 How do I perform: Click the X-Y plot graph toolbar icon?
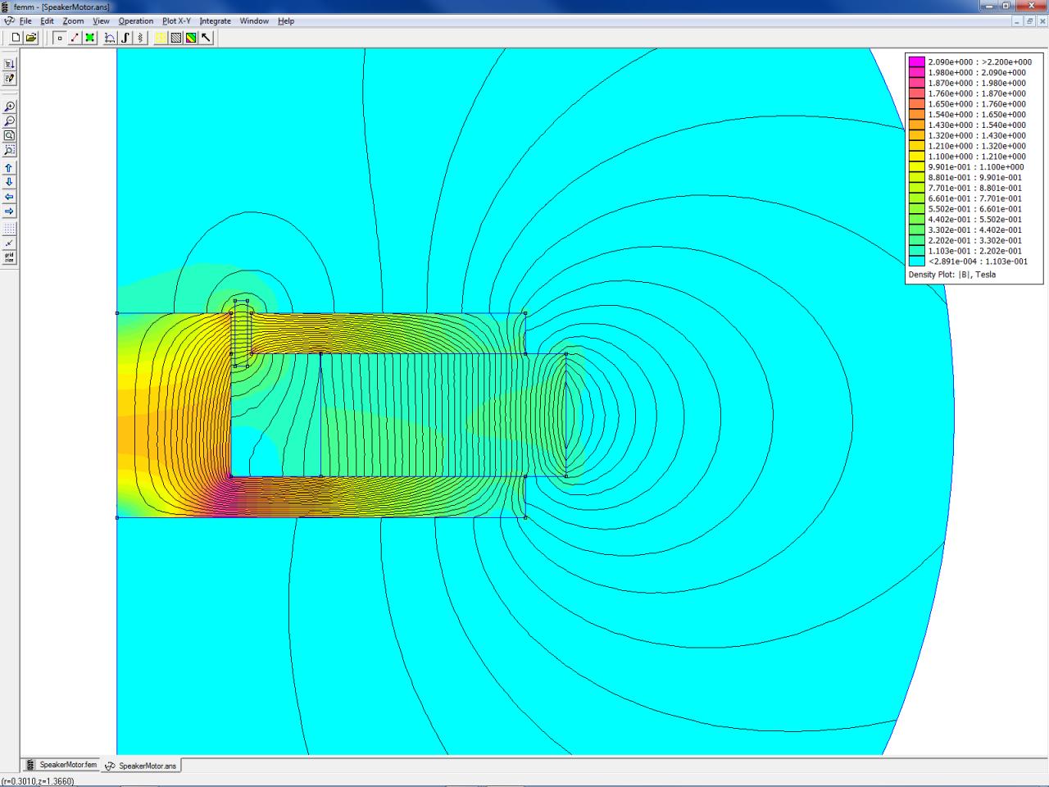110,38
